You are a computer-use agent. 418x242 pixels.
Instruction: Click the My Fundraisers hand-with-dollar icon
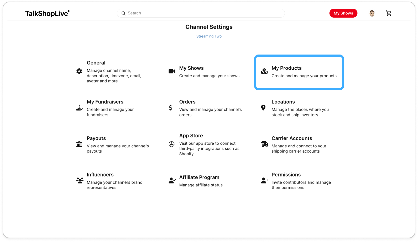79,108
